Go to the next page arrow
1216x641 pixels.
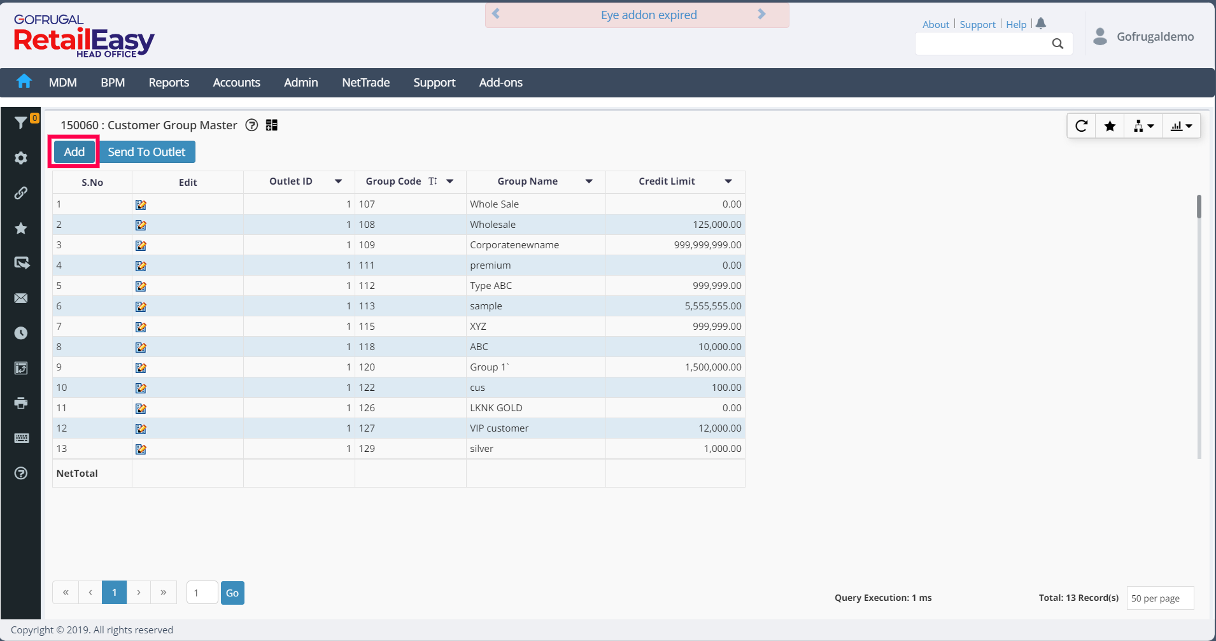pos(139,593)
